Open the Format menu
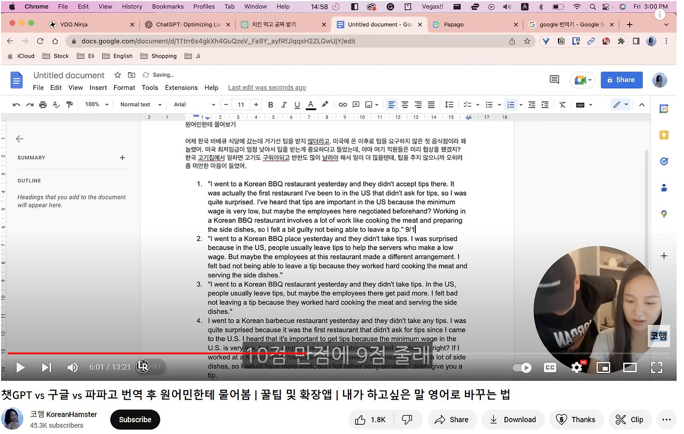 click(x=124, y=87)
